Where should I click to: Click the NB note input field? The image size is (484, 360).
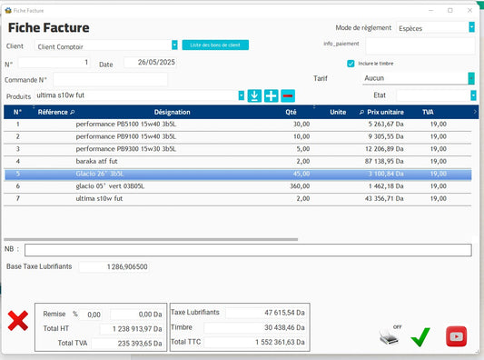coord(248,250)
